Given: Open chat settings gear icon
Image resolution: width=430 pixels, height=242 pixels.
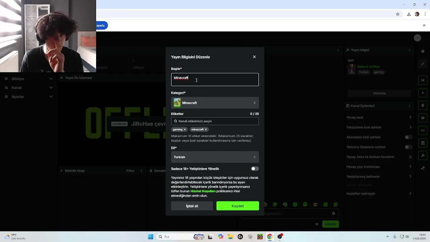Looking at the screenshot, I should coord(317,224).
